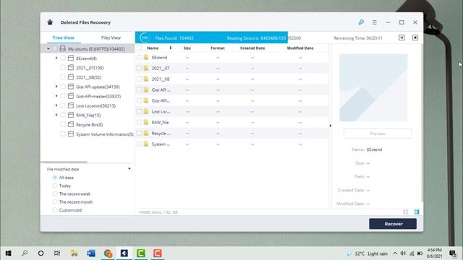
Task: Collapse the File modified date section
Action: [x=129, y=168]
